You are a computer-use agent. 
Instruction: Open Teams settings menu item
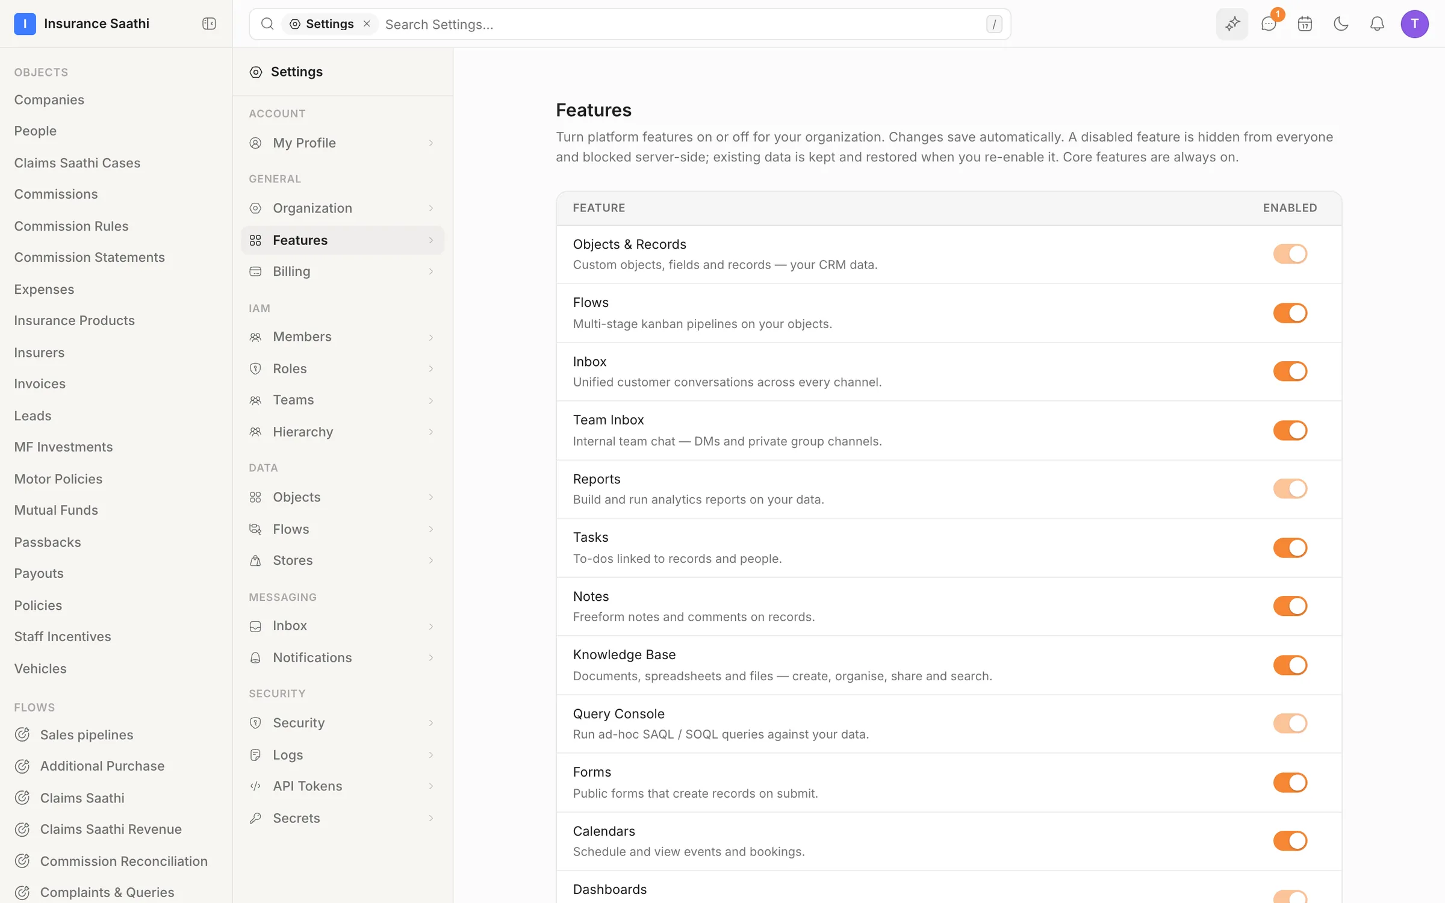tap(342, 400)
